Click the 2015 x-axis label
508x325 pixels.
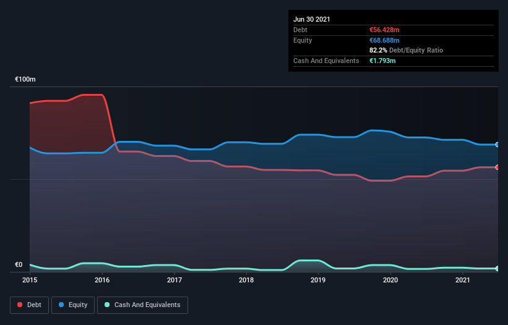click(30, 280)
